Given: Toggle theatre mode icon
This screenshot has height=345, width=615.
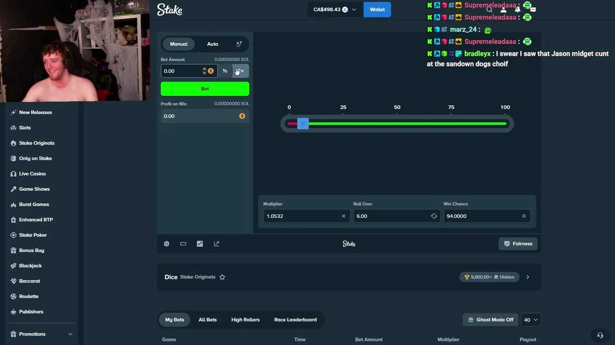Looking at the screenshot, I should click(183, 244).
